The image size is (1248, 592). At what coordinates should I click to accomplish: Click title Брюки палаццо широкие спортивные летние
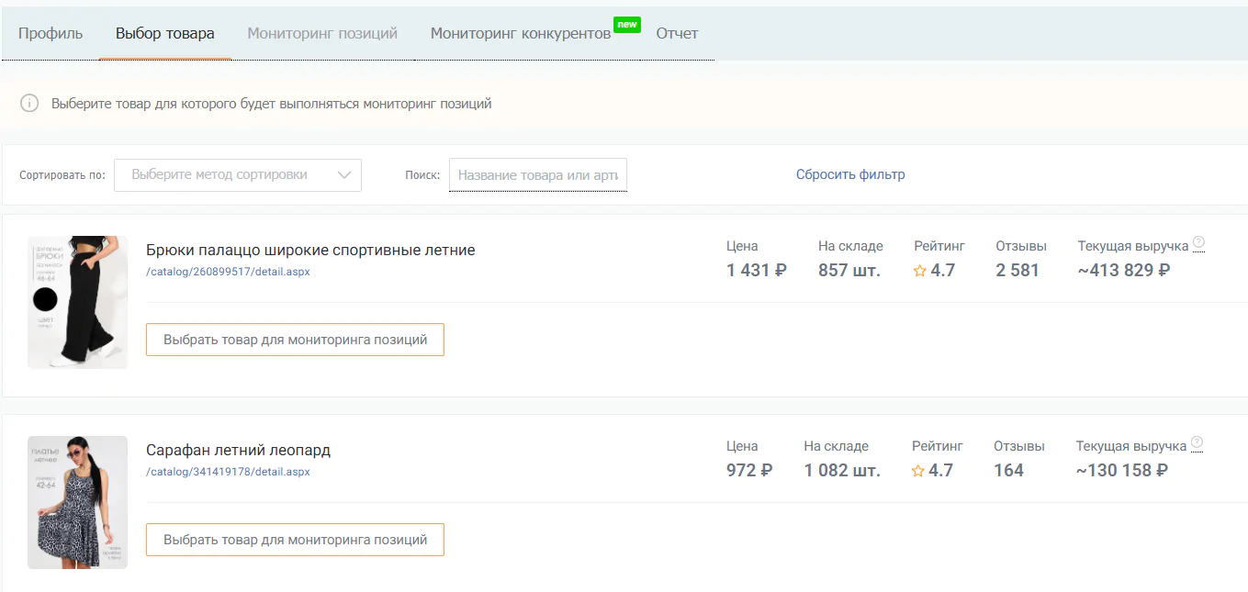pyautogui.click(x=310, y=250)
